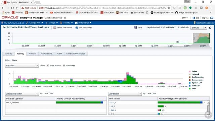
Task: Click the marker icon on the time picker chart
Action: [177, 42]
